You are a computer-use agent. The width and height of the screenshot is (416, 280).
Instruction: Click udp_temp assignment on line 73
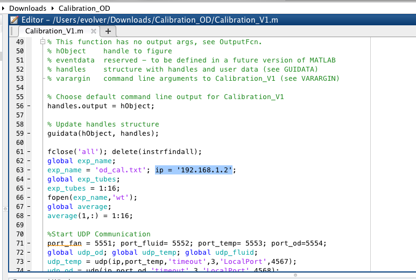click(172, 261)
